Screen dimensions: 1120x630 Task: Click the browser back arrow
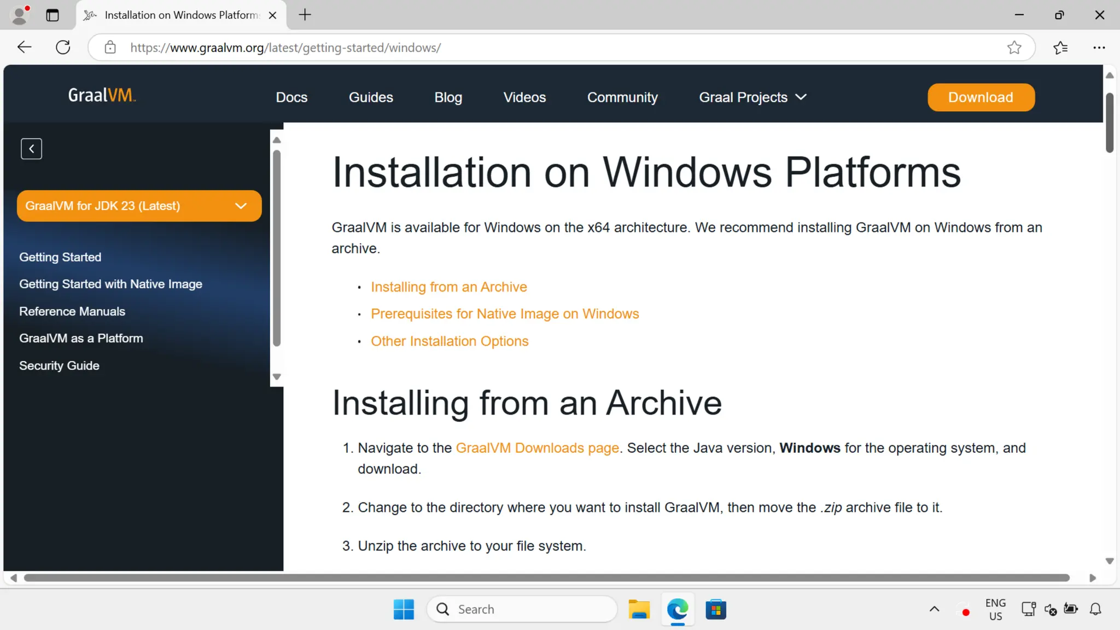[x=25, y=48]
